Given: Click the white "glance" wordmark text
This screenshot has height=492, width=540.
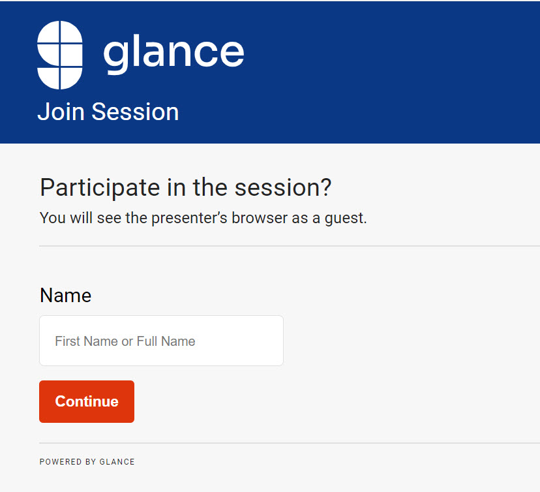Looking at the screenshot, I should coord(173,53).
